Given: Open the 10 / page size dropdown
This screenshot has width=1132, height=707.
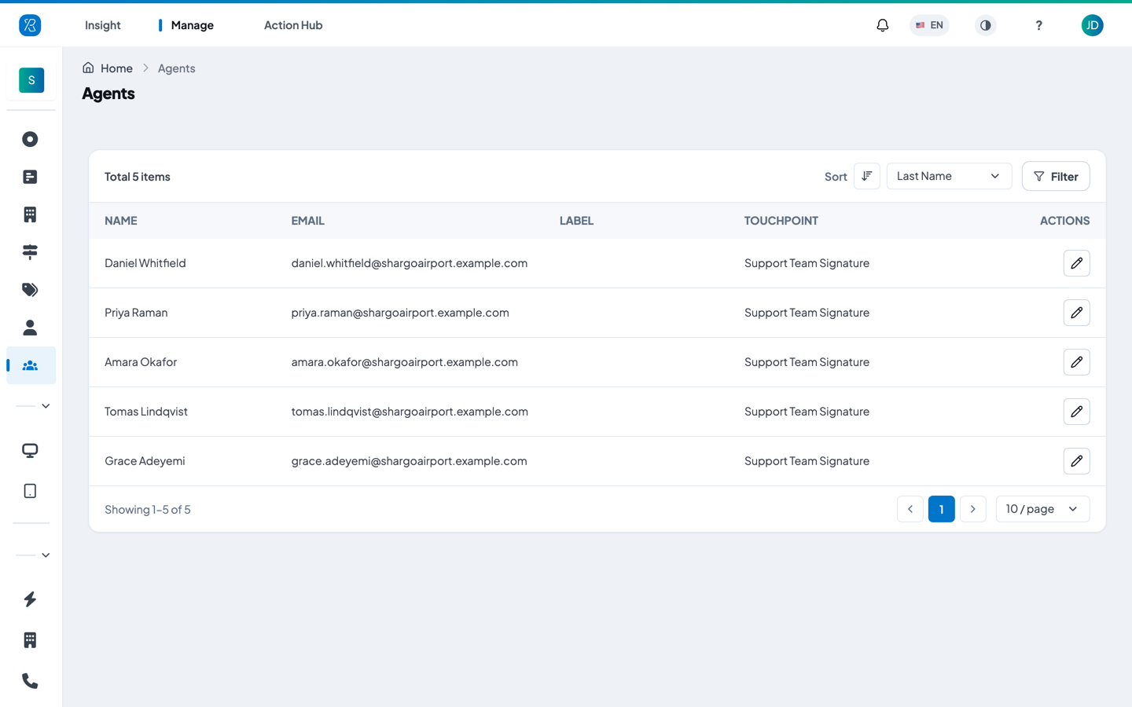Looking at the screenshot, I should pos(1042,509).
